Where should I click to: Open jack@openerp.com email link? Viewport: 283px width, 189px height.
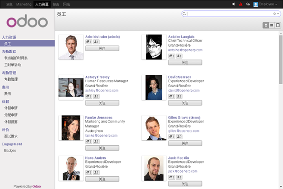pos(183,171)
